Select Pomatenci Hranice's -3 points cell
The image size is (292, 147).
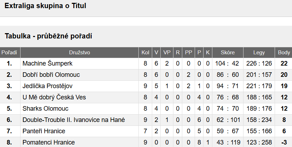coord(284,142)
